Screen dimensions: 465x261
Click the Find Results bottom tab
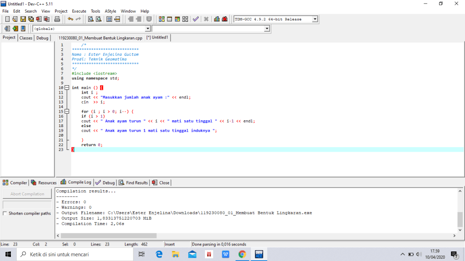point(134,182)
